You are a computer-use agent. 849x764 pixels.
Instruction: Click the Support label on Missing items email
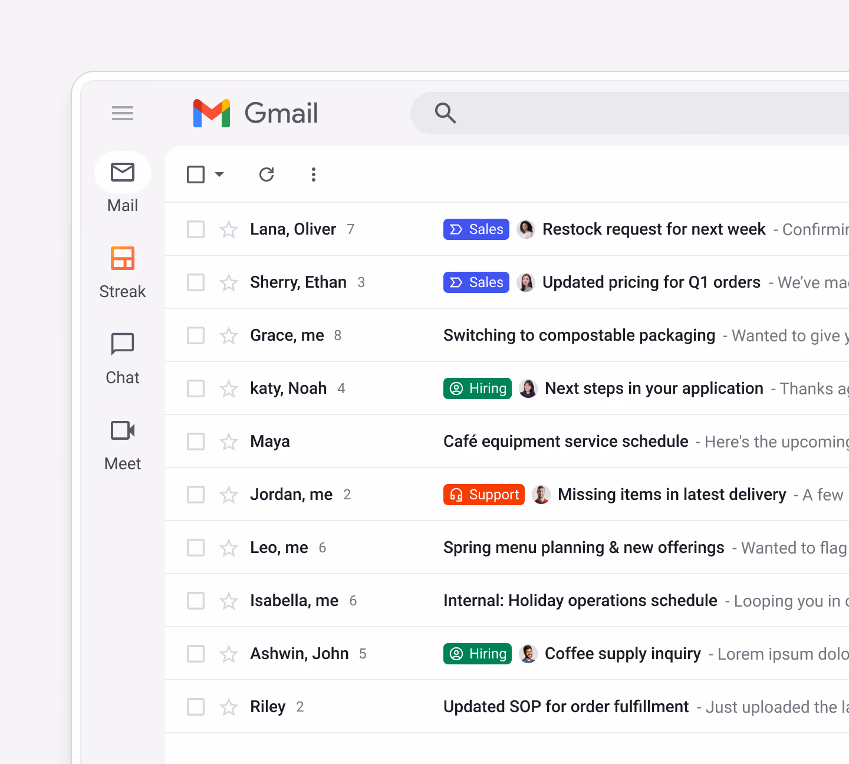484,495
